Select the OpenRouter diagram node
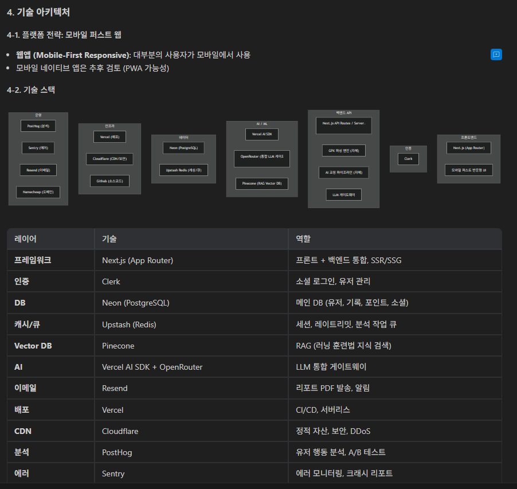This screenshot has width=517, height=489. pos(262,159)
